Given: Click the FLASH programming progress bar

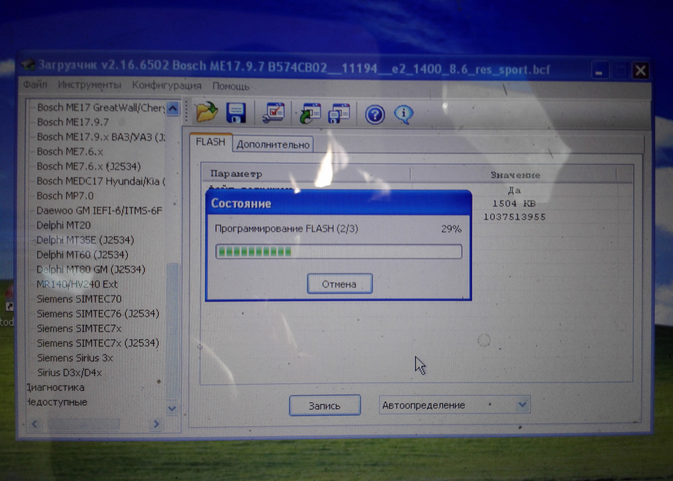Looking at the screenshot, I should pyautogui.click(x=339, y=252).
